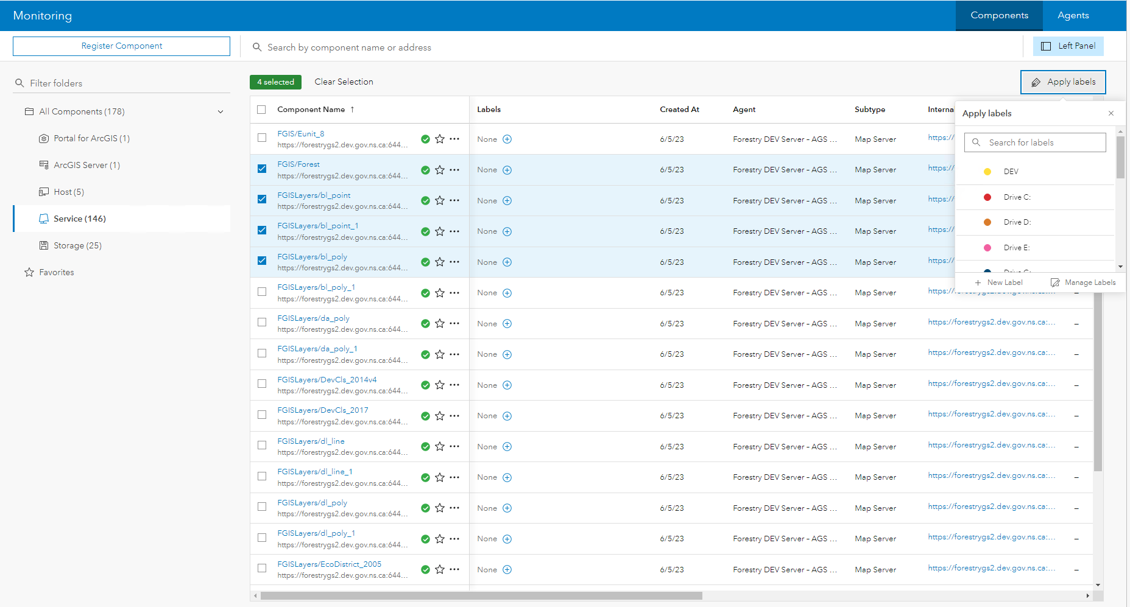Collapse the All Components tree using its chevron
This screenshot has height=607, width=1130.
[221, 111]
